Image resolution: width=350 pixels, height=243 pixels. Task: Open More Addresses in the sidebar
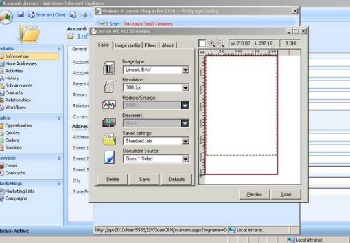click(21, 63)
